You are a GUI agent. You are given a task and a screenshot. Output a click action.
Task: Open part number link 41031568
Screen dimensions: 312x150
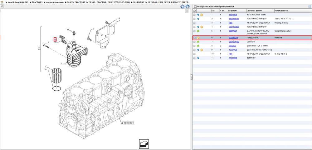click(x=233, y=58)
